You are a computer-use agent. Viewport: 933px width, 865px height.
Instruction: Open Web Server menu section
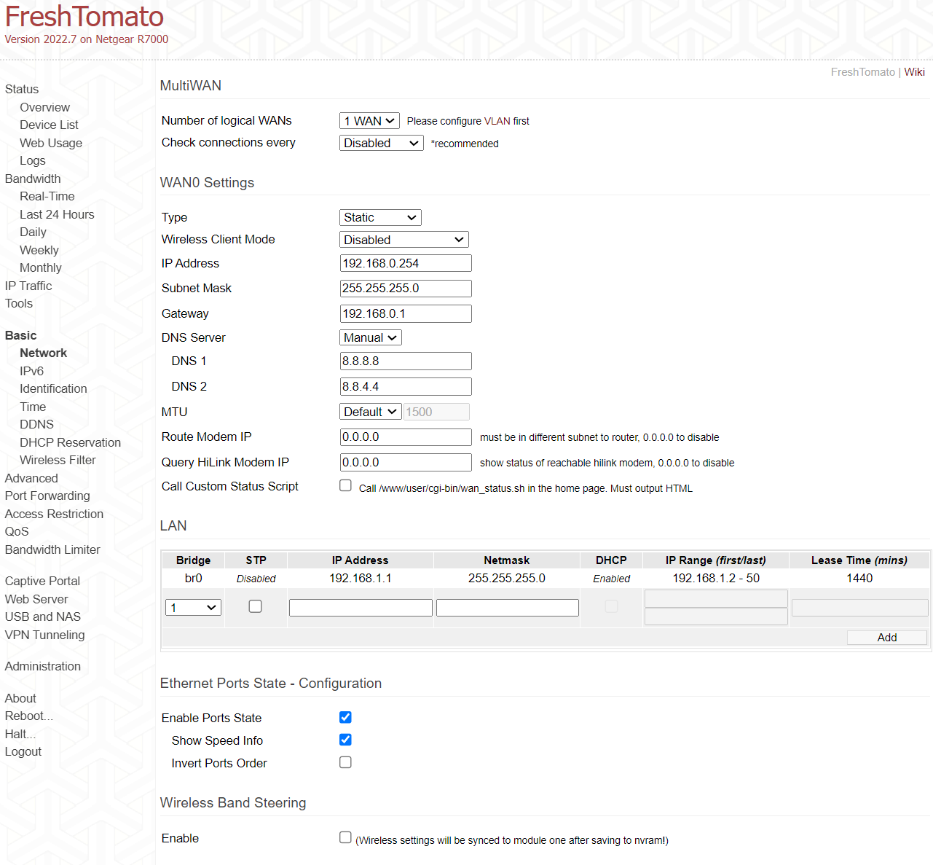pos(36,599)
